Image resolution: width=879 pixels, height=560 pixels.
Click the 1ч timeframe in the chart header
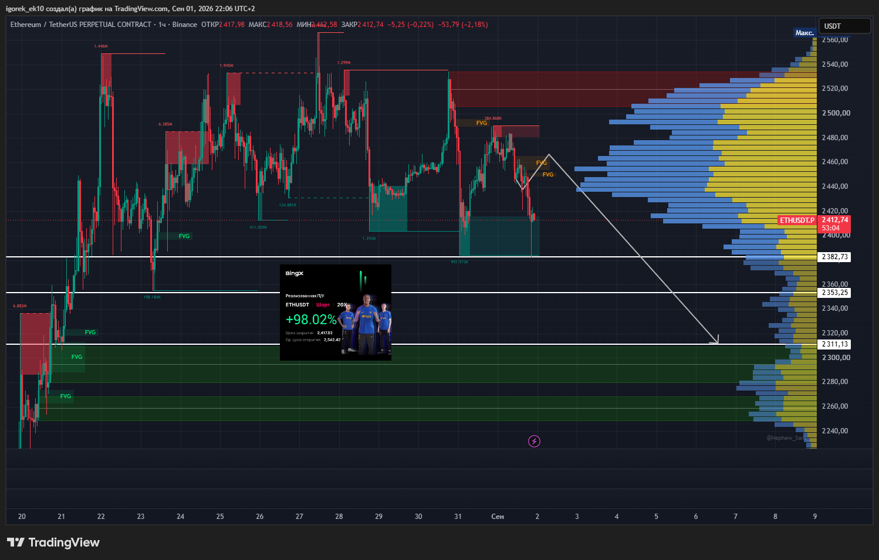pyautogui.click(x=162, y=25)
